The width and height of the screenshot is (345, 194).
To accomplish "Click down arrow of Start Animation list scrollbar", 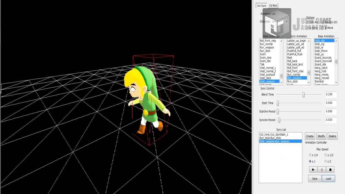I will click(281, 82).
